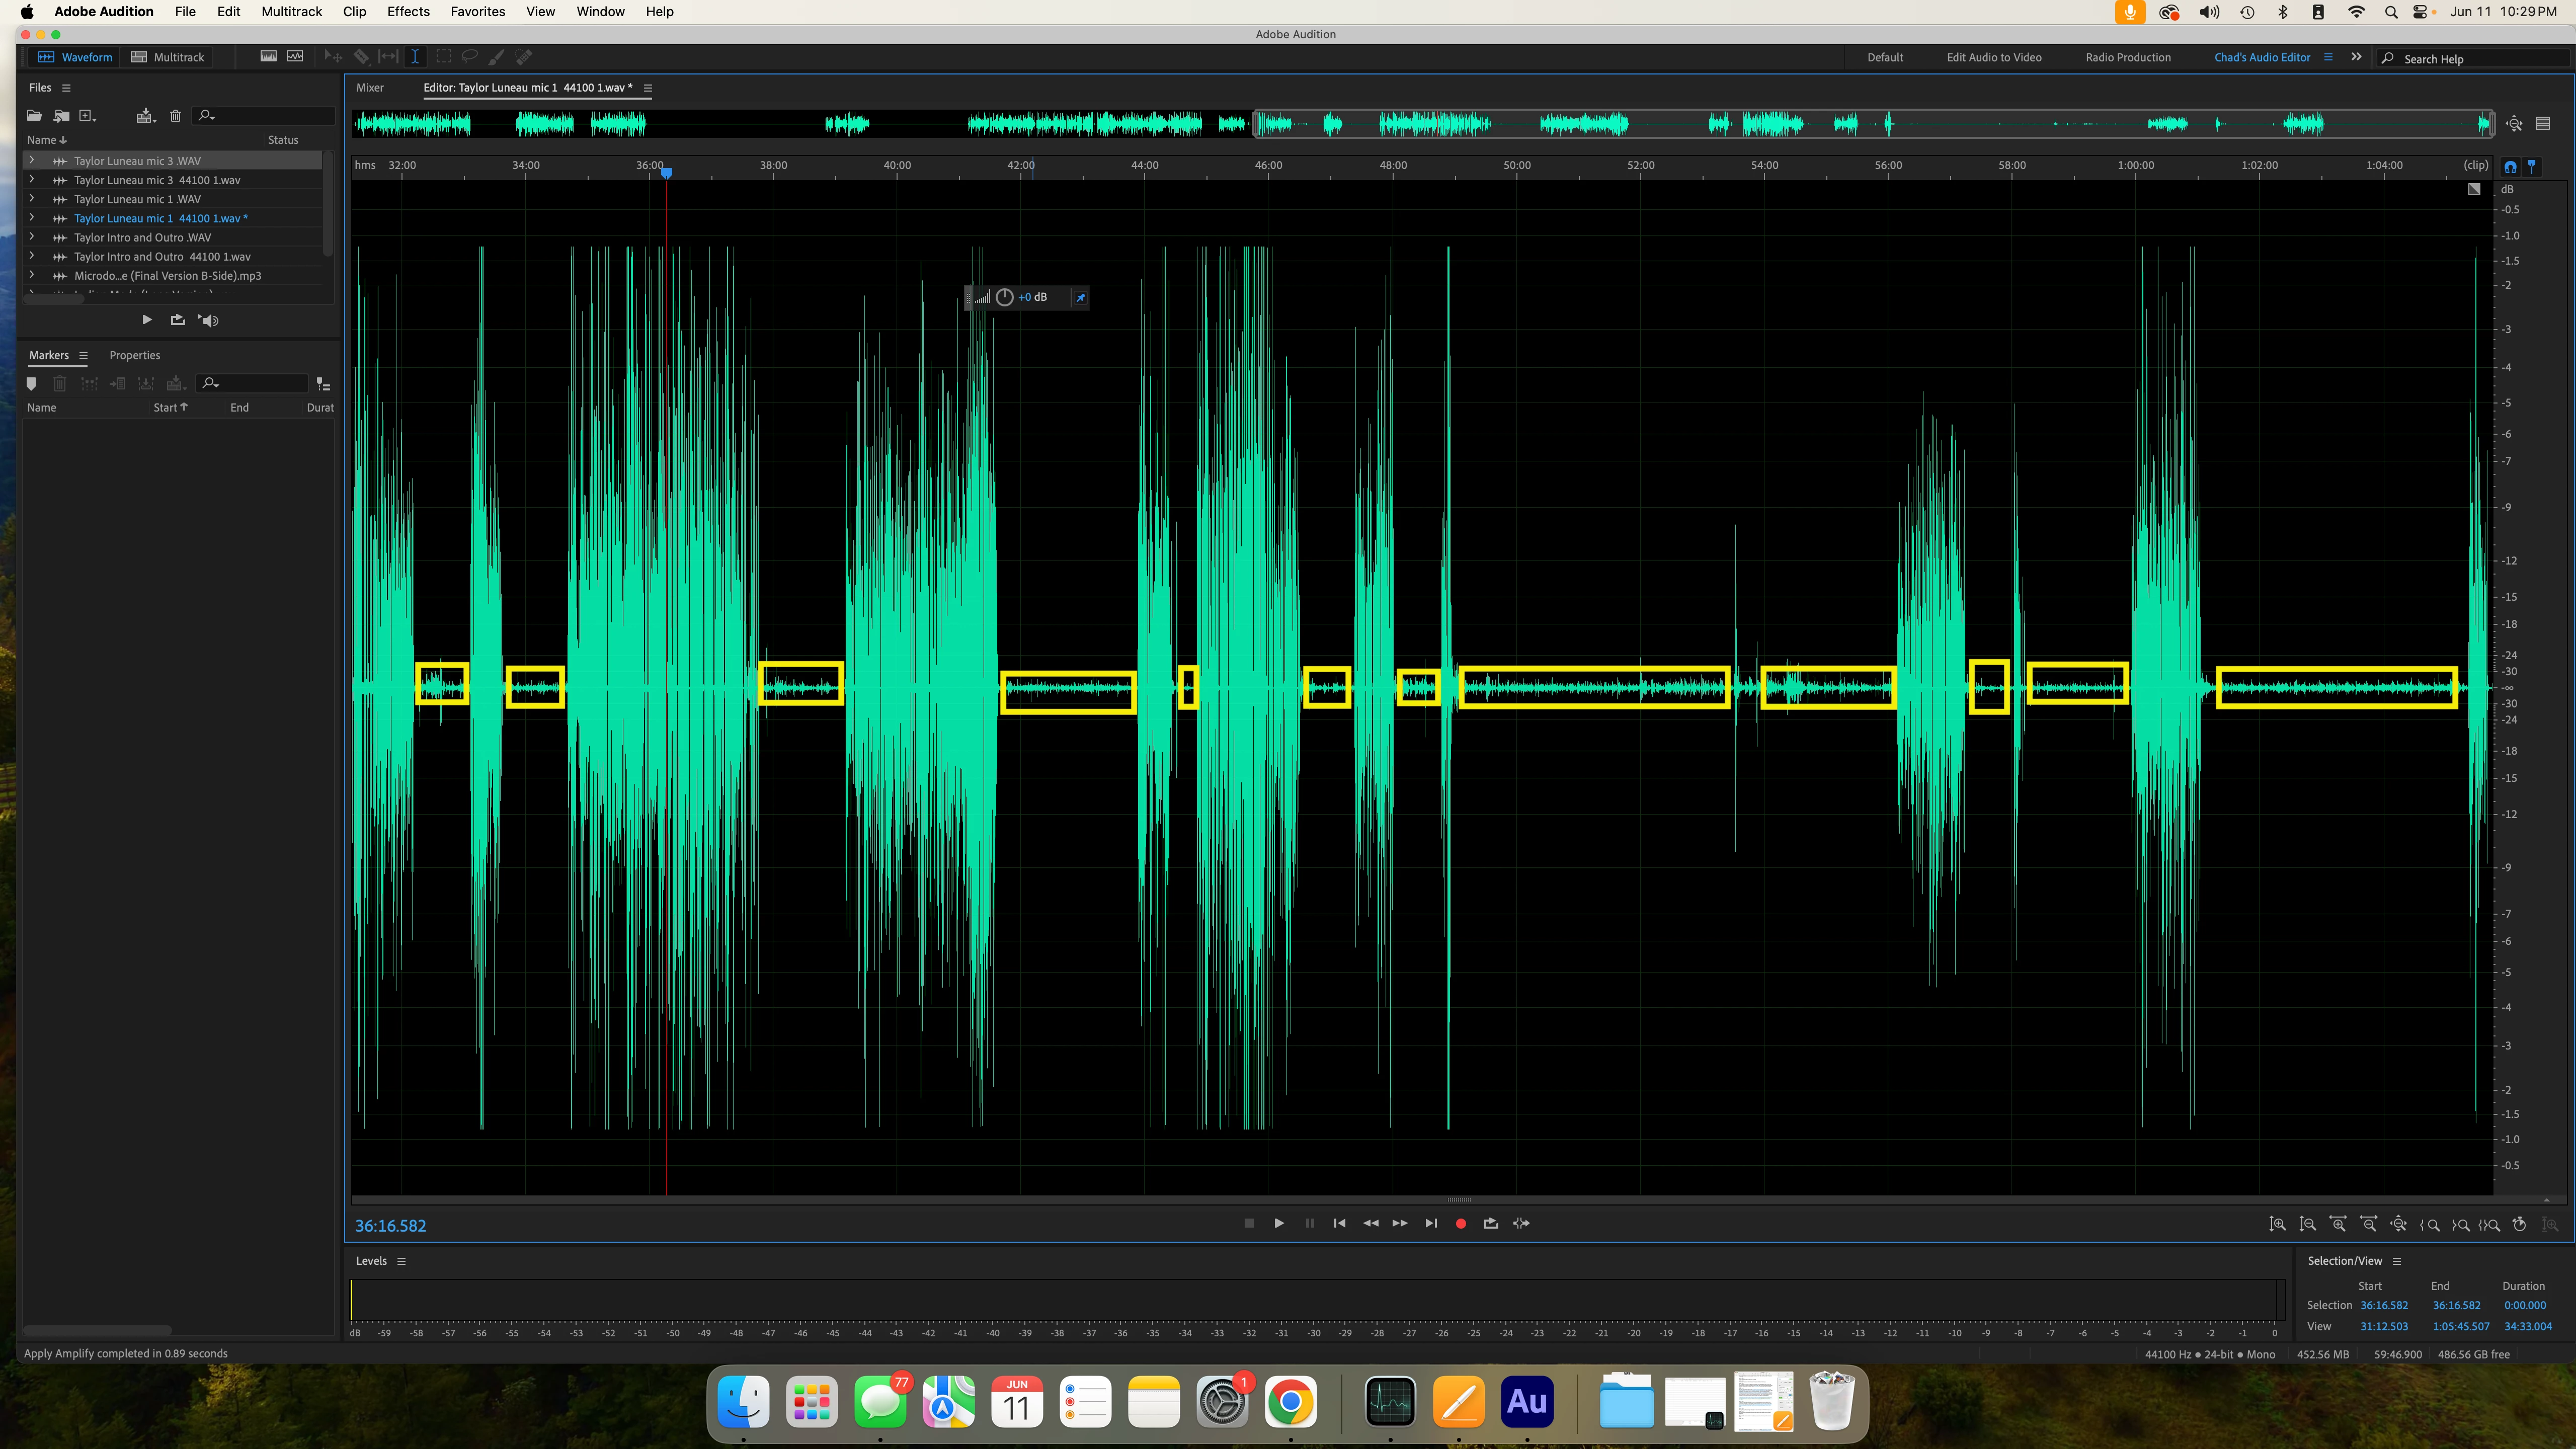Toggle Skip Selection in transport bar
2576x1449 pixels.
[1521, 1223]
